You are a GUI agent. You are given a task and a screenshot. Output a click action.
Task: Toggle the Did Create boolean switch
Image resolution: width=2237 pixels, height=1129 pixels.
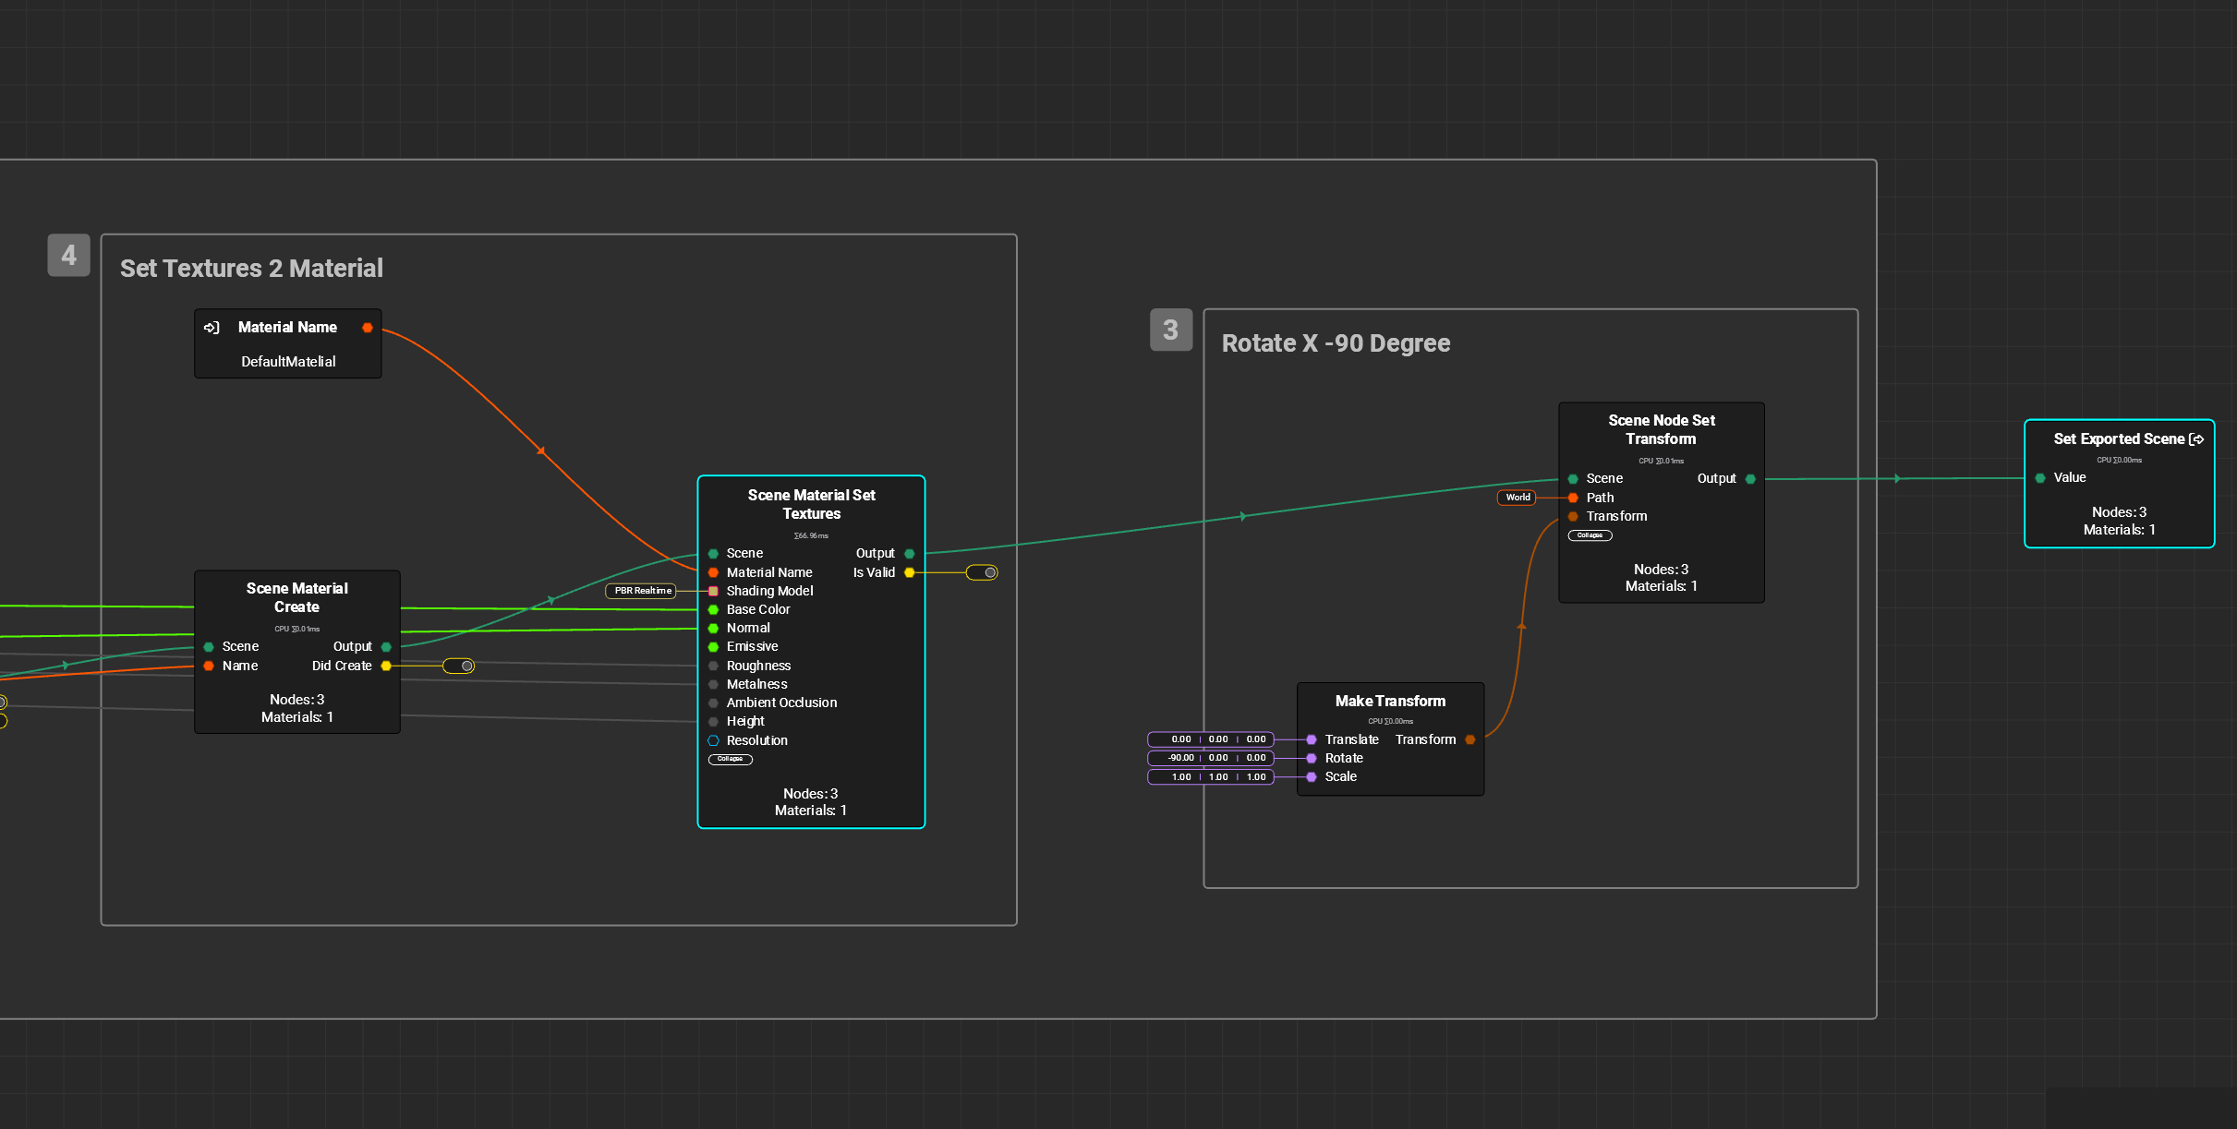point(459,666)
